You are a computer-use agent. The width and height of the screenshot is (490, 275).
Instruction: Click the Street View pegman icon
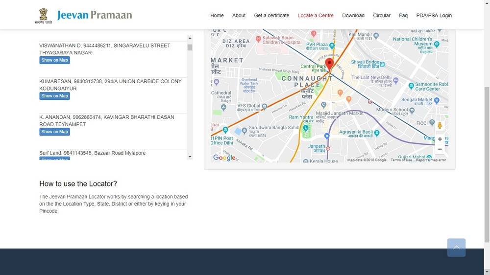[440, 126]
